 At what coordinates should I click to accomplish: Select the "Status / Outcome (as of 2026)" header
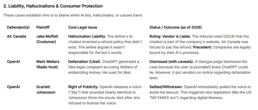tap(175, 27)
